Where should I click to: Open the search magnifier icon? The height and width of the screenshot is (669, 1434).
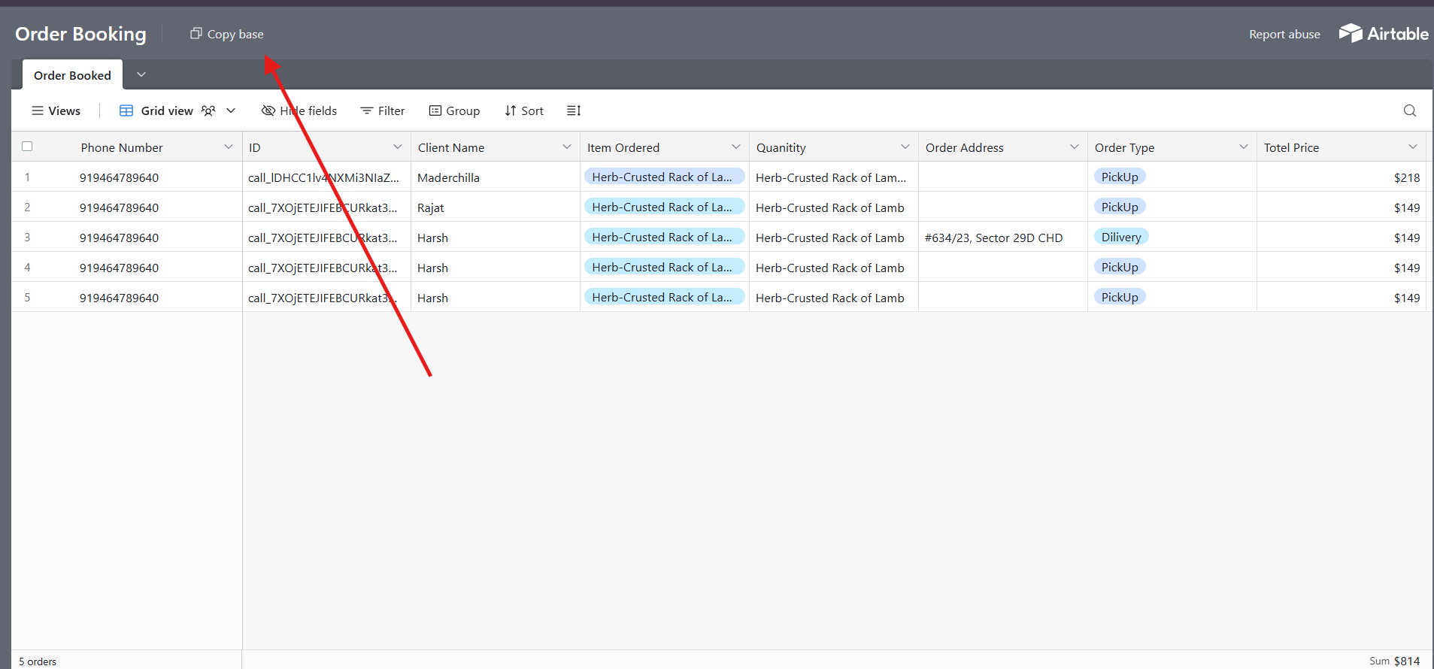(1409, 110)
